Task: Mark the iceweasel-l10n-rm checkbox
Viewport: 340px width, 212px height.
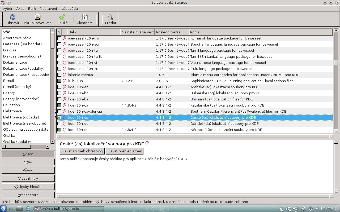Action: coord(59,38)
